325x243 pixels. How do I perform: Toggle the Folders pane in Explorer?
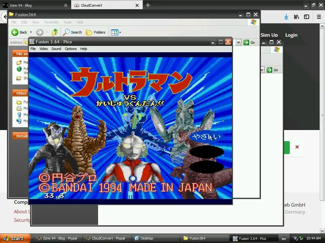click(96, 32)
